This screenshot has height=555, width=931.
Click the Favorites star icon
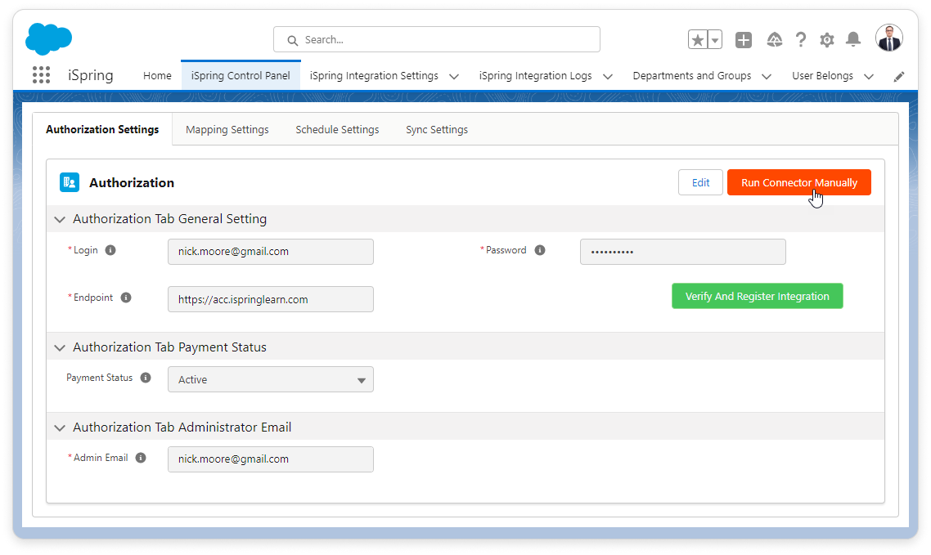(x=697, y=40)
